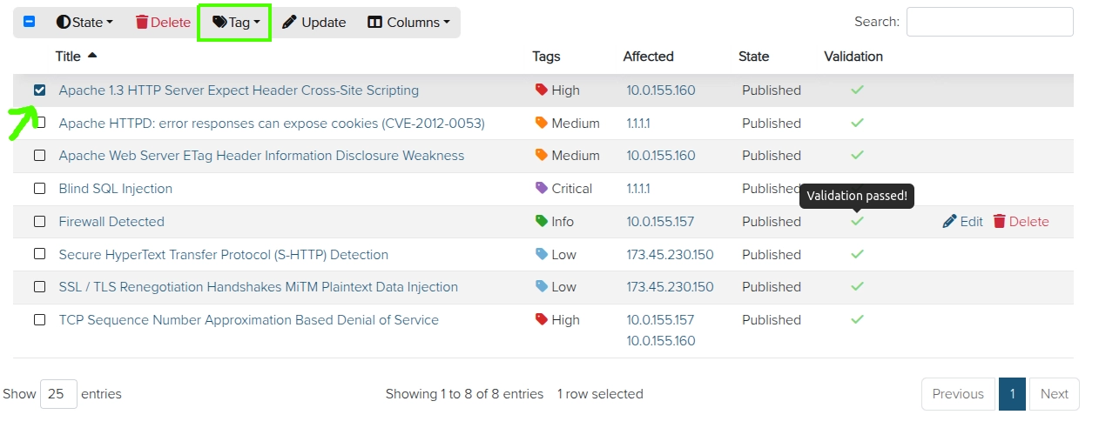Click Published state of Apache 1.3 row

point(772,90)
